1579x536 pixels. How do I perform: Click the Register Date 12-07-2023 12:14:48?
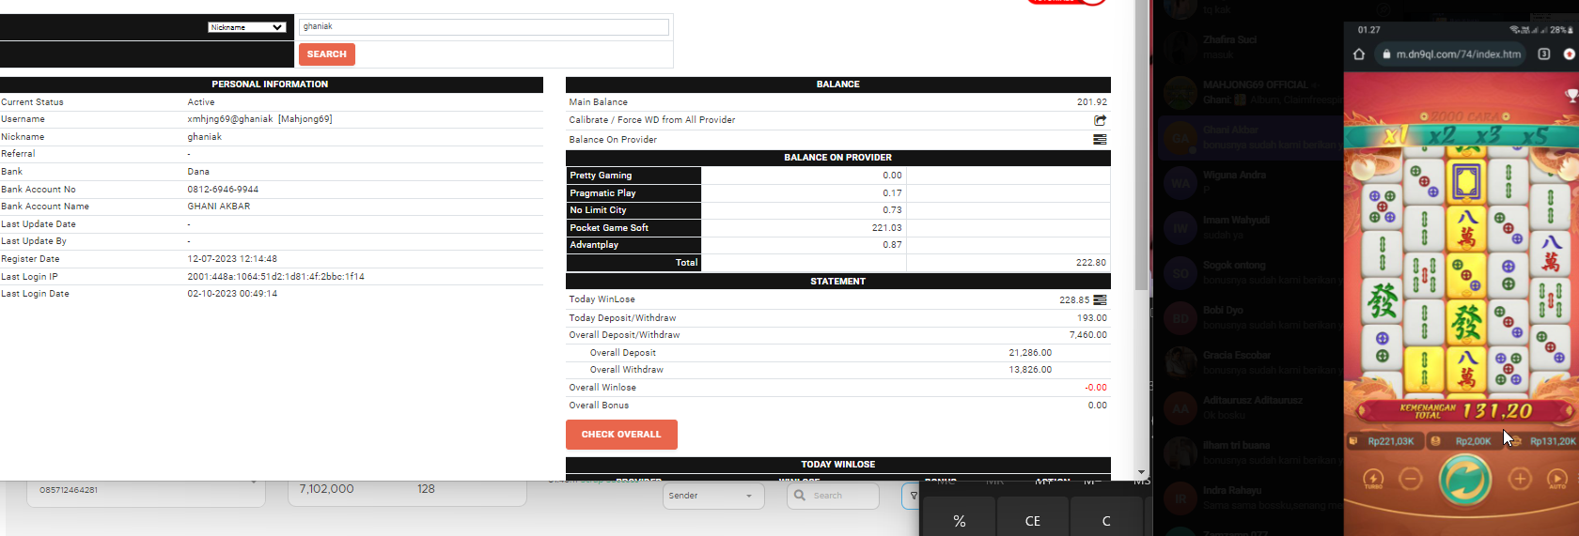point(232,259)
